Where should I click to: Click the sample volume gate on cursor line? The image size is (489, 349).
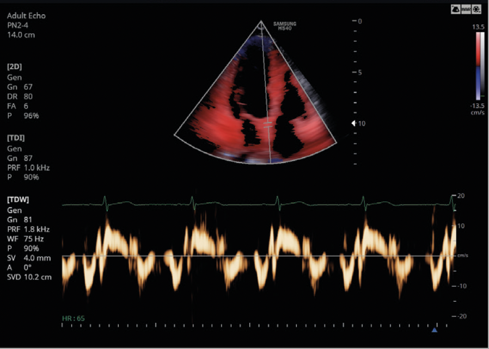(268, 125)
